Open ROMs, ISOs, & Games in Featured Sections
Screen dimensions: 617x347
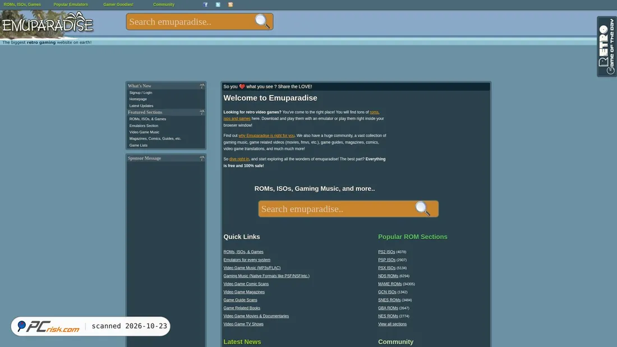(x=148, y=119)
